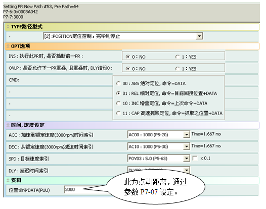Click the DEC : 从额定速度 label
Image resolution: width=266 pixels, height=209 pixels.
pyautogui.click(x=51, y=147)
